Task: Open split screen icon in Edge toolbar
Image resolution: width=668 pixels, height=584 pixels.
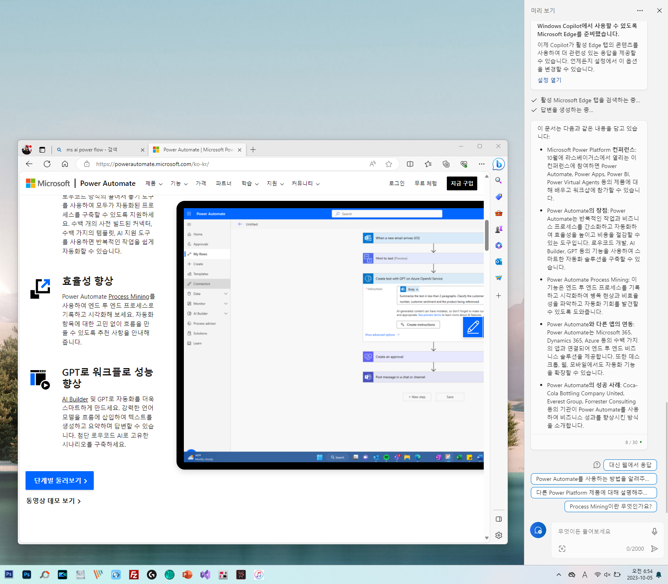Action: coord(410,164)
